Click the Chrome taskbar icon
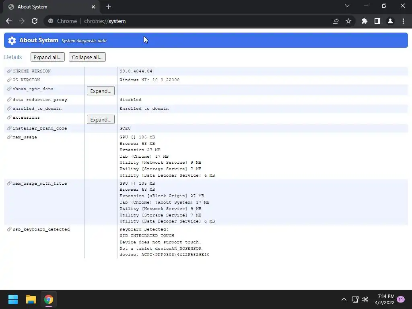Screen dimensions: 412x309 49,299
